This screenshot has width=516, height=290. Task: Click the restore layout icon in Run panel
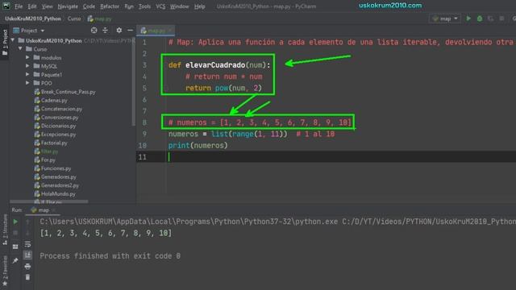(x=15, y=246)
